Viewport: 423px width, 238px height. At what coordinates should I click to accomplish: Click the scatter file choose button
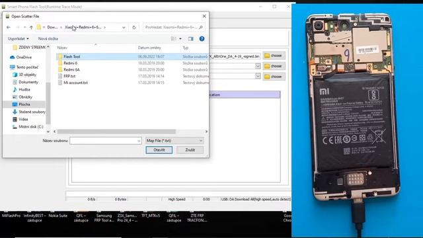(274, 66)
